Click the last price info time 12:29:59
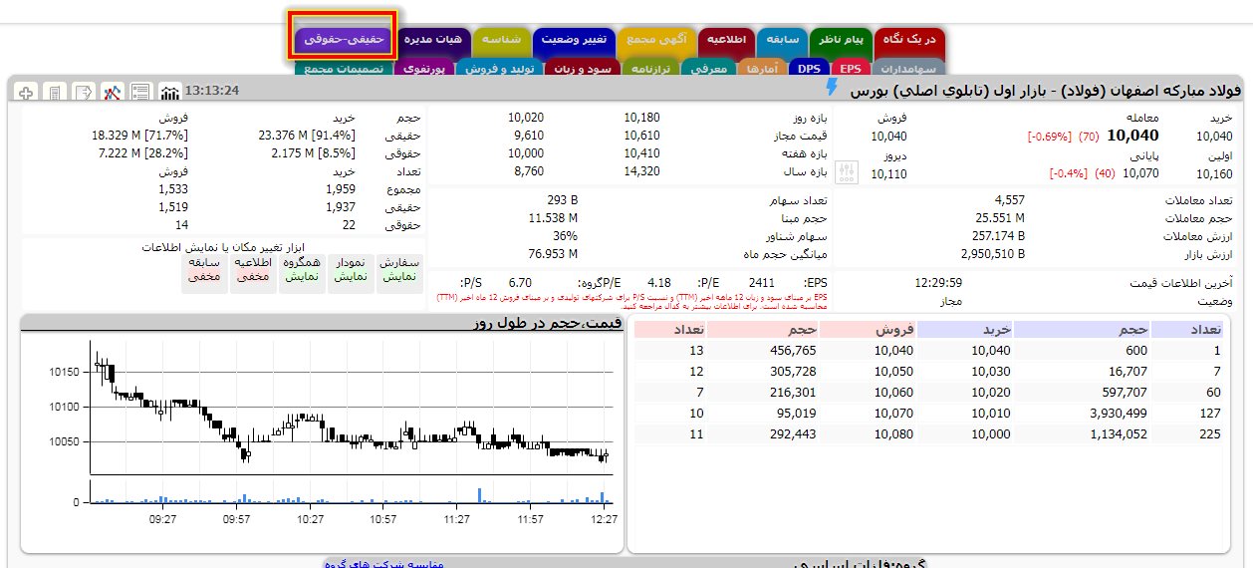The image size is (1253, 568). pos(938,283)
